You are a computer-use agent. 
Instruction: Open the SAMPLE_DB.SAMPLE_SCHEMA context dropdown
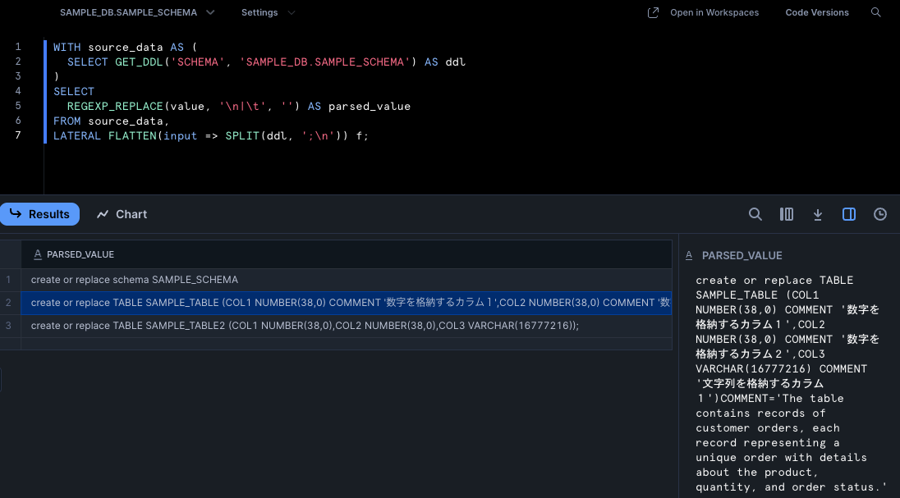137,12
